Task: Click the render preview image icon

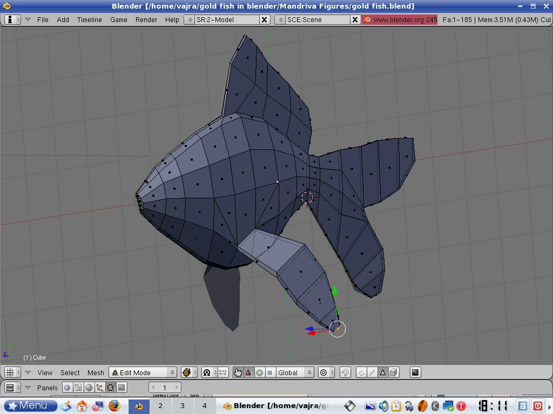Action: [415, 372]
